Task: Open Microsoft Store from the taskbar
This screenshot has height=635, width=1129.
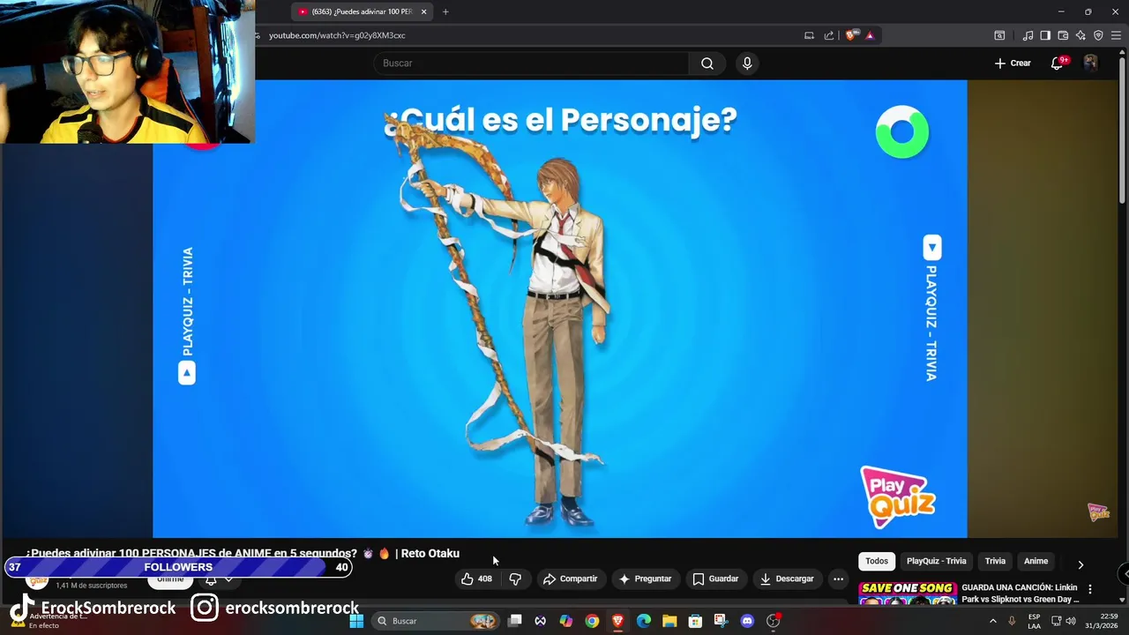Action: pos(695,621)
